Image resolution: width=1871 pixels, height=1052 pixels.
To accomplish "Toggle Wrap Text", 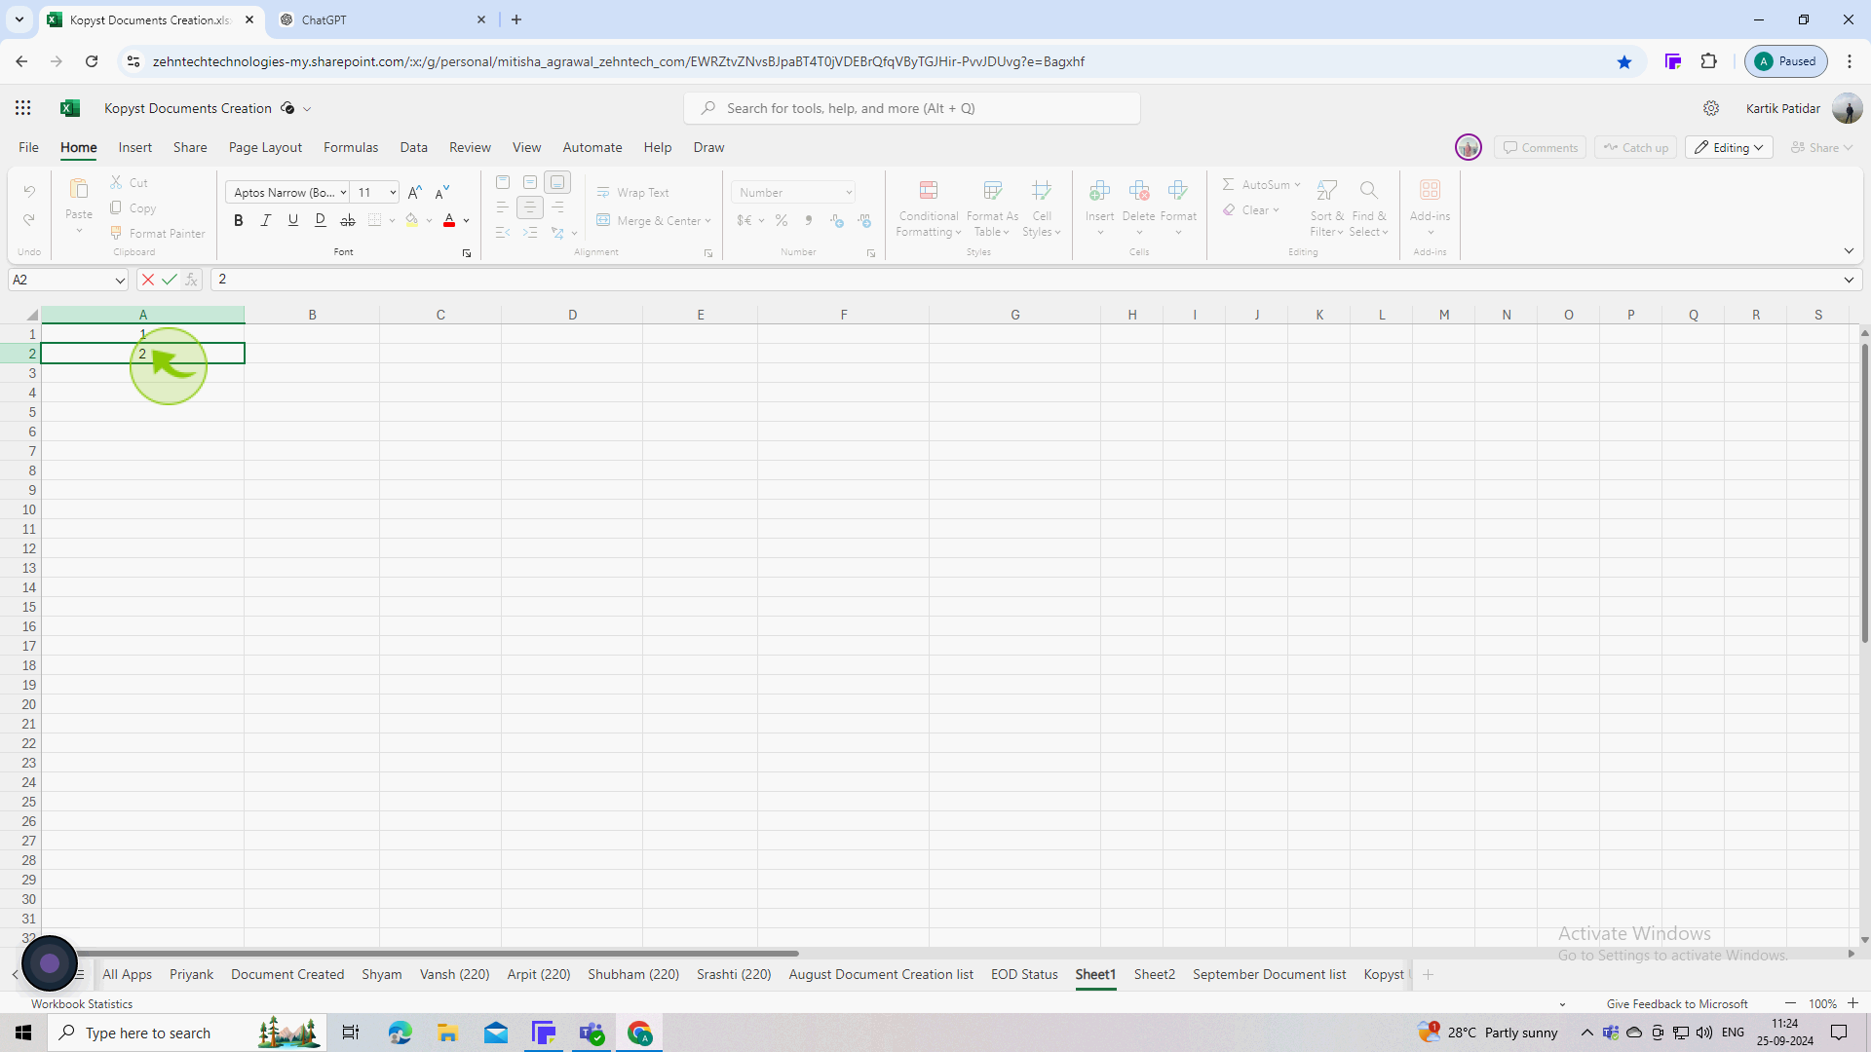I will (633, 193).
